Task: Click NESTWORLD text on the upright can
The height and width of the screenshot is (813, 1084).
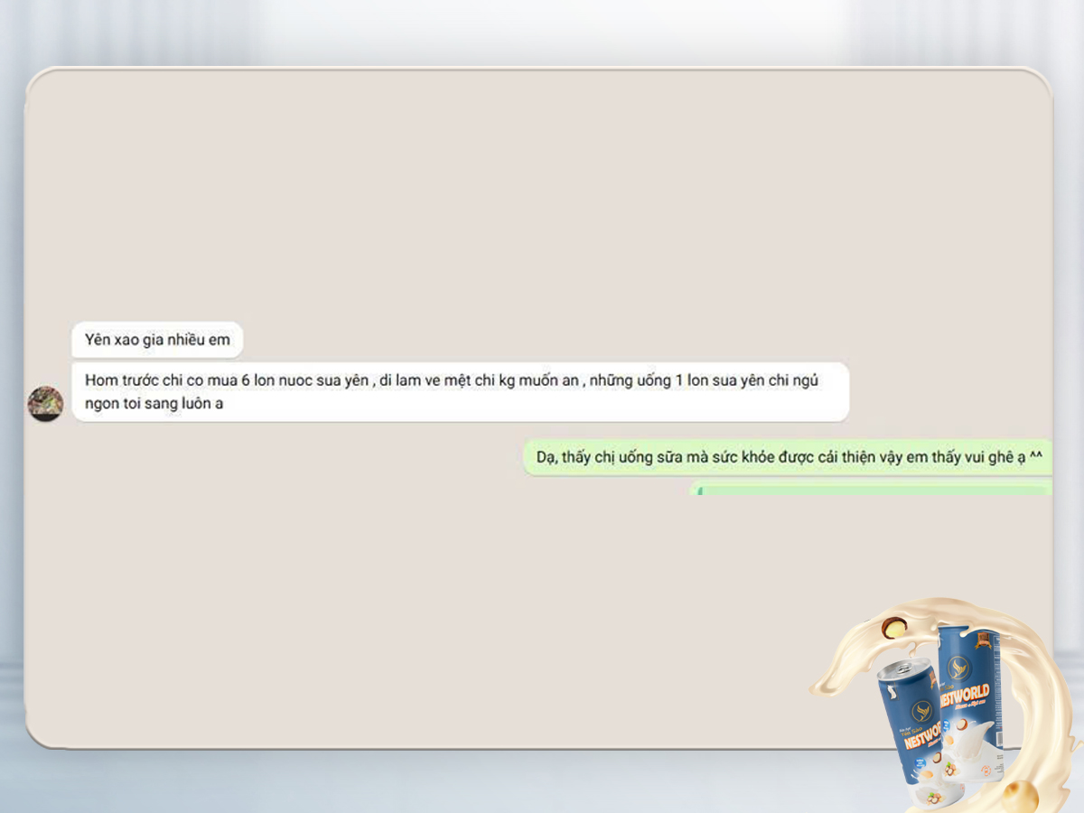Action: (x=967, y=694)
